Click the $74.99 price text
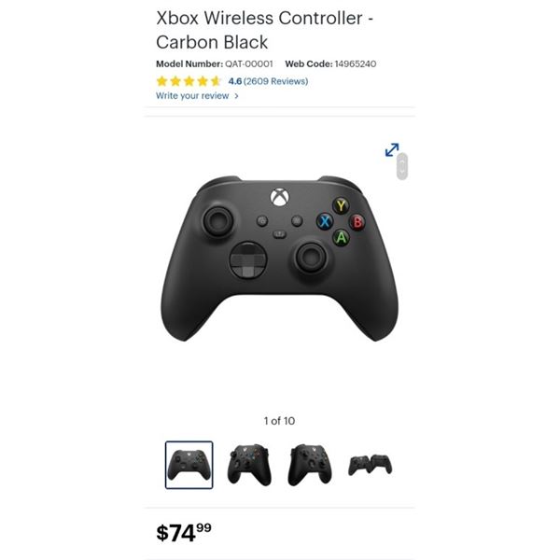 tap(184, 532)
